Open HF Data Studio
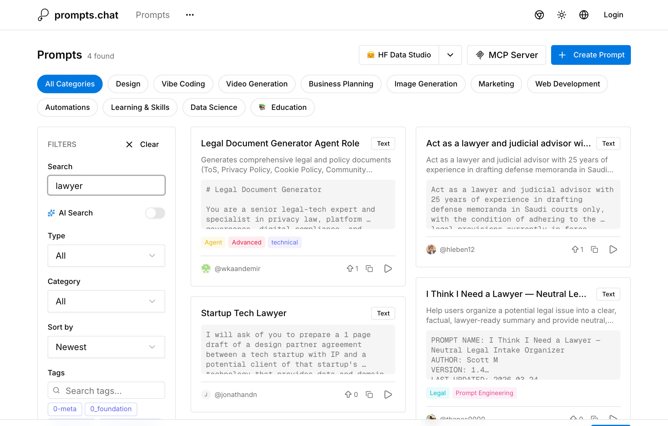The image size is (668, 426). pos(399,55)
